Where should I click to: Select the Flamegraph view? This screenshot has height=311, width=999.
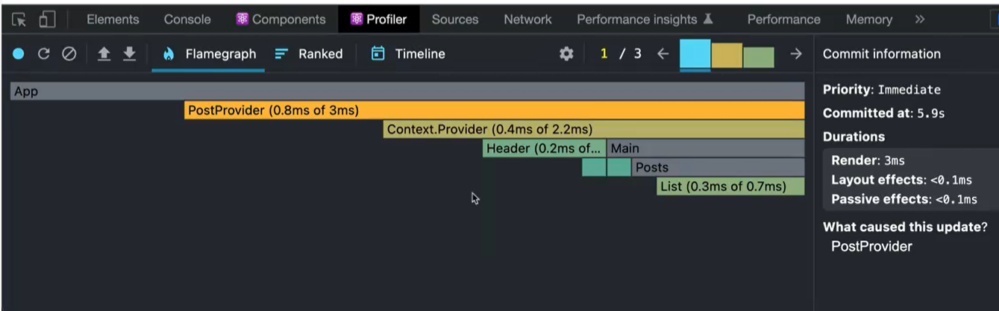[x=209, y=54]
